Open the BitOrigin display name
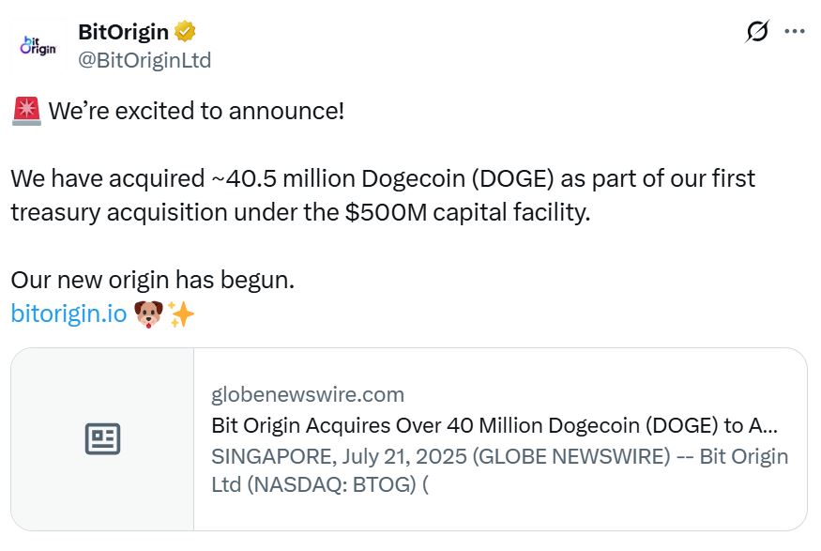Screen dimensions: 821x551 124,32
